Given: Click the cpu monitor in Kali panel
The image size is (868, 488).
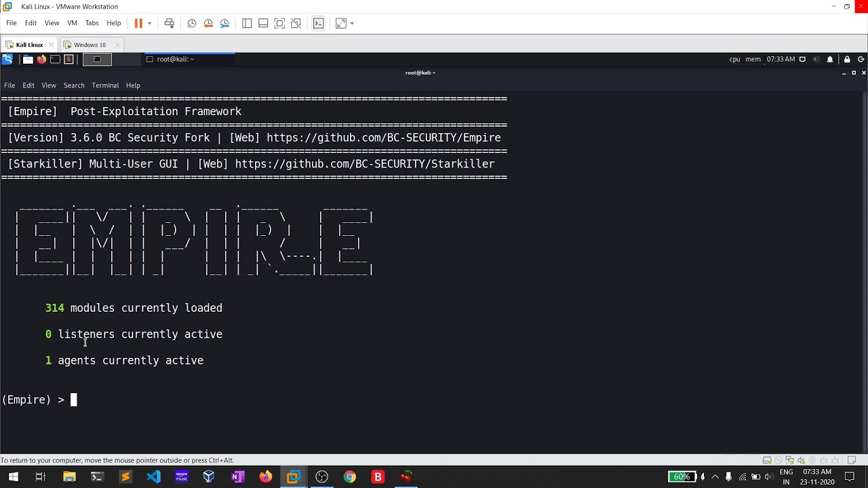Looking at the screenshot, I should pyautogui.click(x=734, y=59).
